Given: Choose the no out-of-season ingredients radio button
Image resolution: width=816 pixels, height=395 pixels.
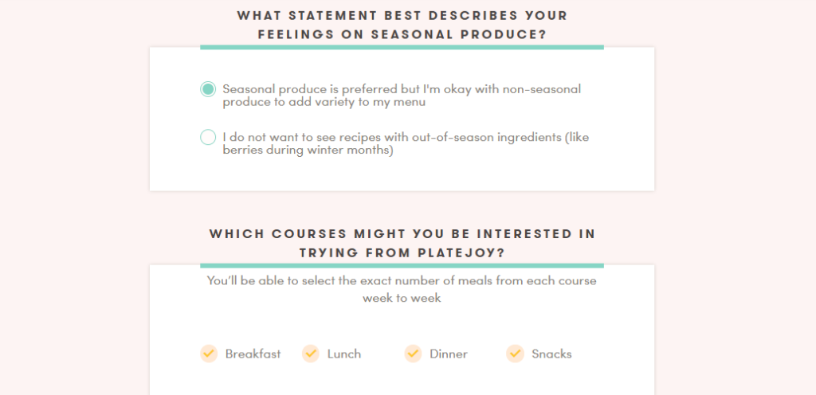Looking at the screenshot, I should coord(208,137).
